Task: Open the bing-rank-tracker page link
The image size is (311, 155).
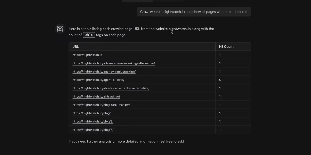Action: 101,105
